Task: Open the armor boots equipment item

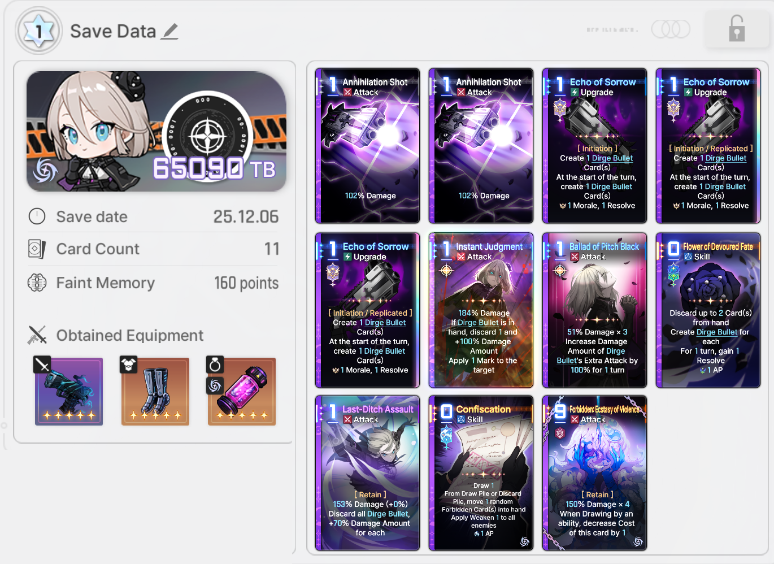Action: tap(155, 391)
